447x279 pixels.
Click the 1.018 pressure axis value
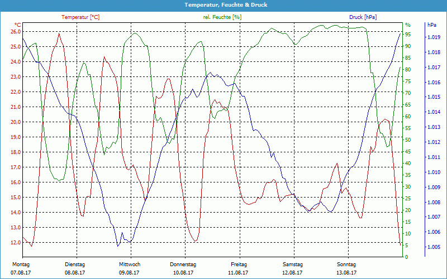pyautogui.click(x=434, y=52)
